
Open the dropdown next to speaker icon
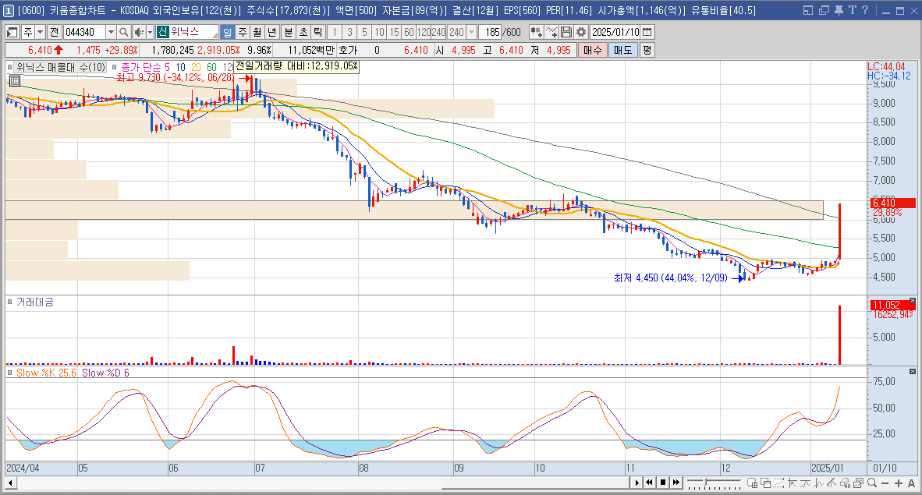coord(150,32)
